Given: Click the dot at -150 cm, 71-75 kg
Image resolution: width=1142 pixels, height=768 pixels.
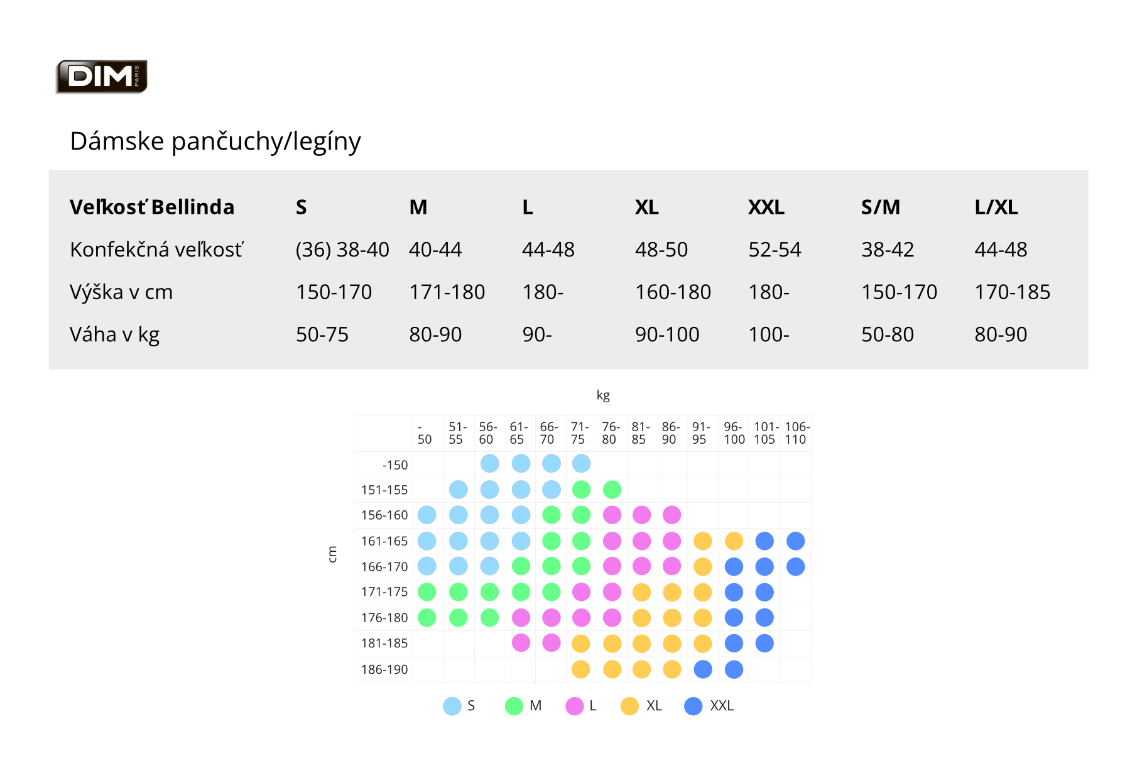Looking at the screenshot, I should pos(582,464).
